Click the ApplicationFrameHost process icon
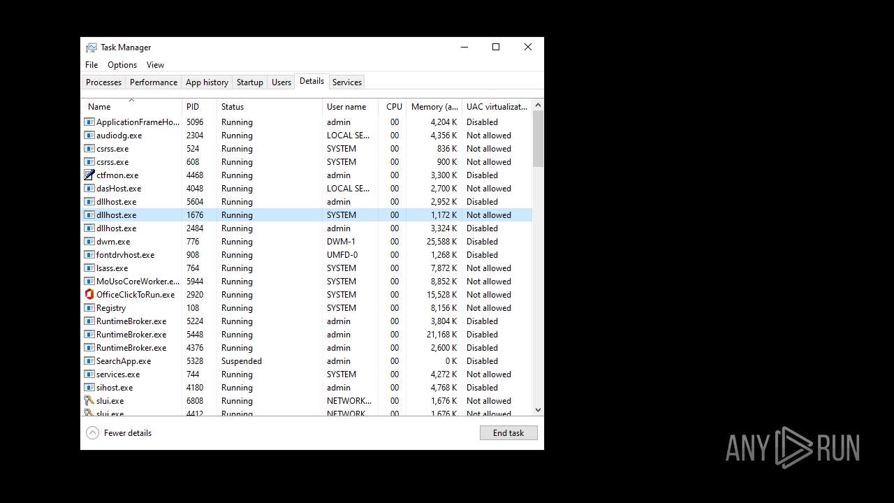This screenshot has width=894, height=503. point(89,122)
